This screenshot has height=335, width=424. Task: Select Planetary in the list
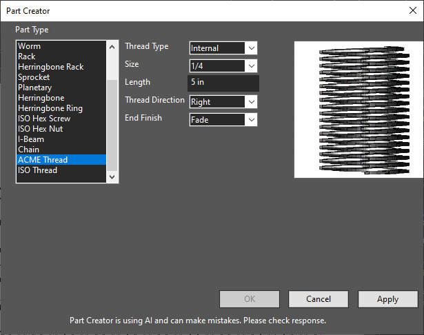pos(61,88)
